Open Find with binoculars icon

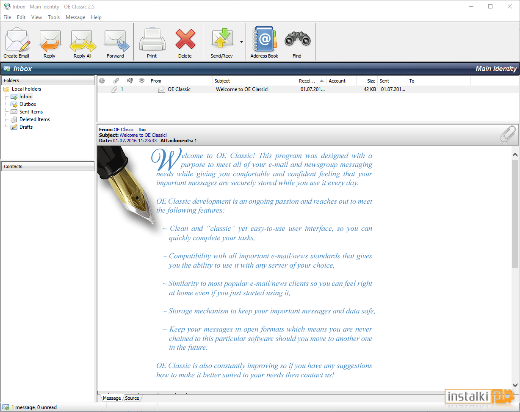[297, 42]
